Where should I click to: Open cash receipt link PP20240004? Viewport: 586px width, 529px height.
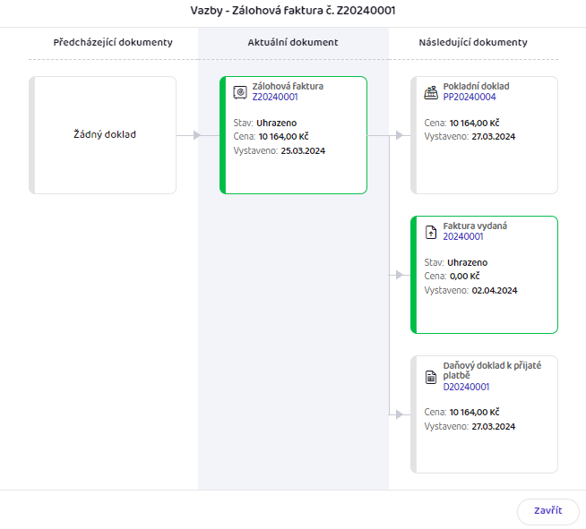(470, 97)
